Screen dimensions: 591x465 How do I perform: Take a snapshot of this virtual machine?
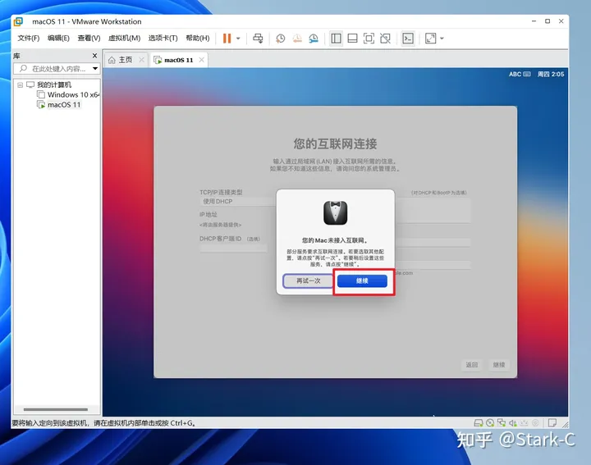click(x=280, y=38)
